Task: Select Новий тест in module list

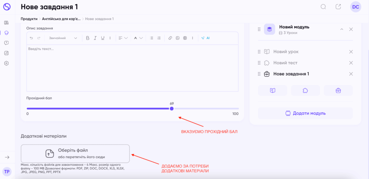Action: (285, 63)
